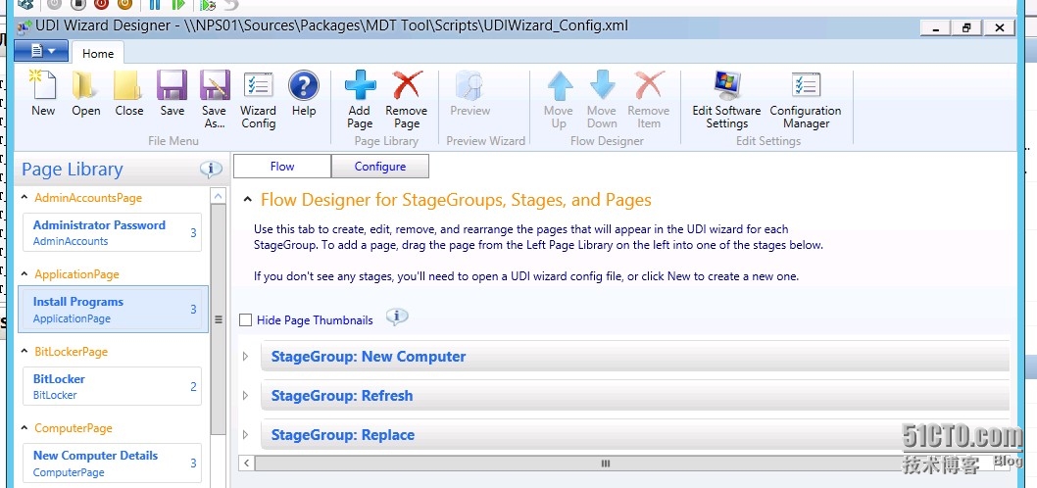Open Configuration Manager settings
Screen dimensions: 1037x488
click(x=806, y=99)
